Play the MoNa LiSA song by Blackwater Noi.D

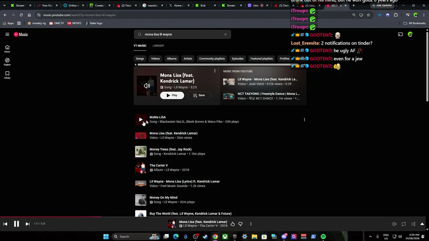tap(141, 119)
